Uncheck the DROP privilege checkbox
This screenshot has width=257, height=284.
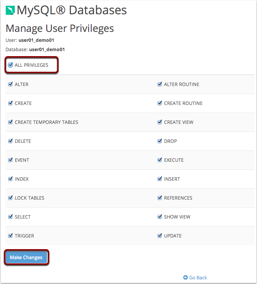(x=160, y=141)
